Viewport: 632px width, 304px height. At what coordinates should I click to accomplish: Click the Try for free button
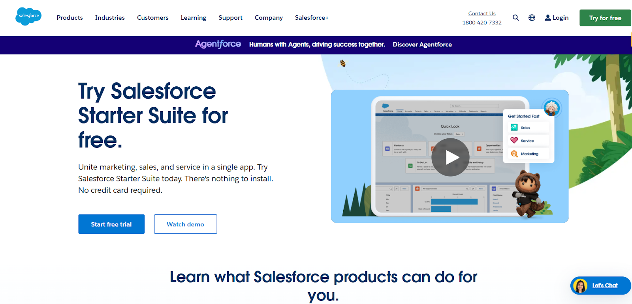point(605,18)
